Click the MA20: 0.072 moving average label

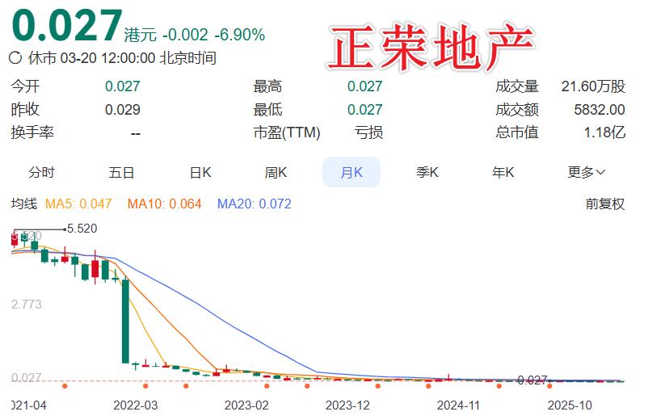(255, 204)
